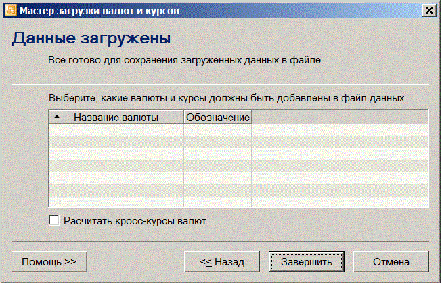This screenshot has height=283, width=442.
Task: Click the Выберите, какие валюты instruction text
Action: pyautogui.click(x=227, y=98)
